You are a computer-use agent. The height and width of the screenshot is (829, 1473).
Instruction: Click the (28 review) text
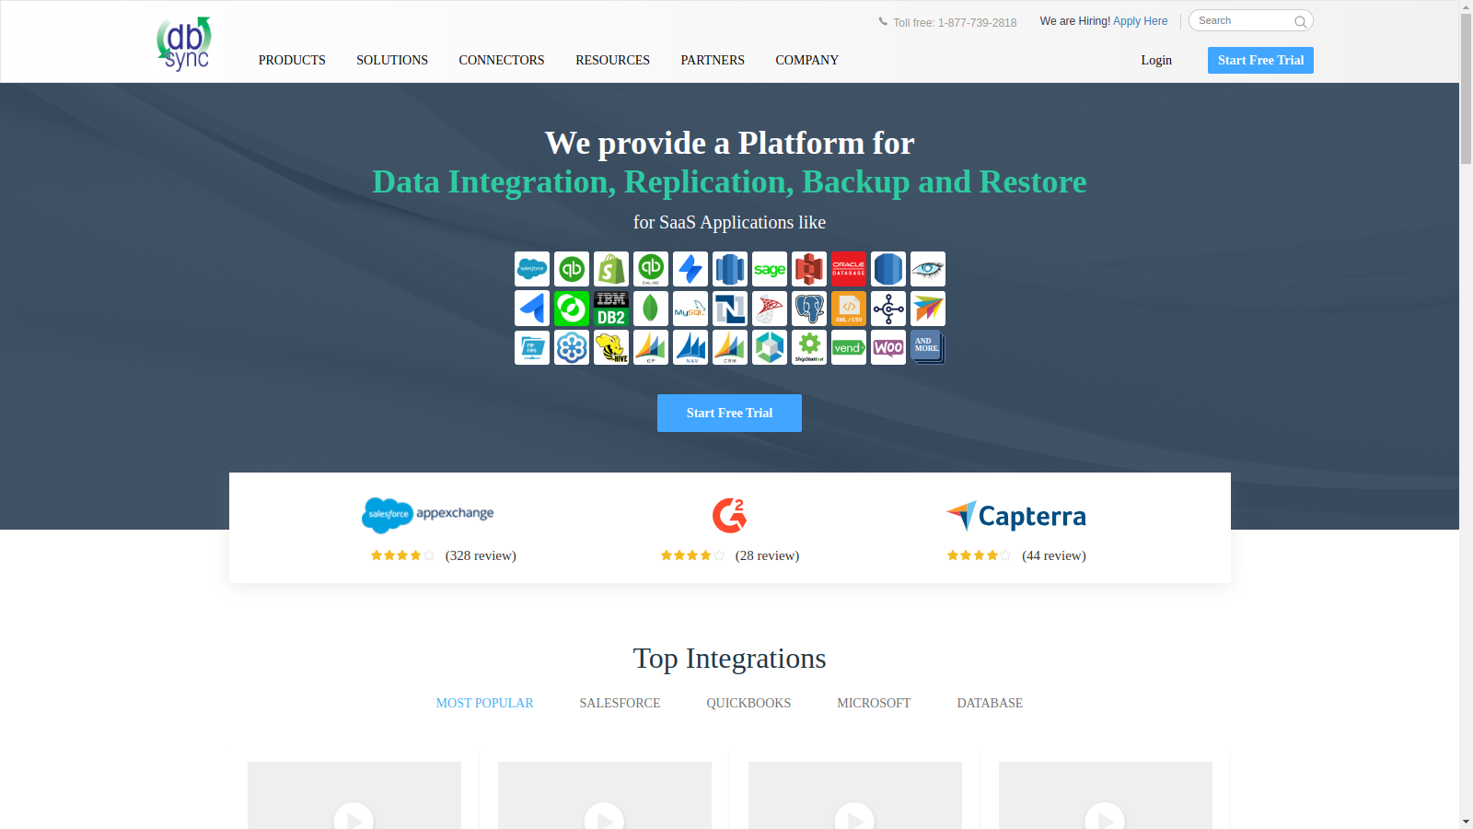(767, 555)
